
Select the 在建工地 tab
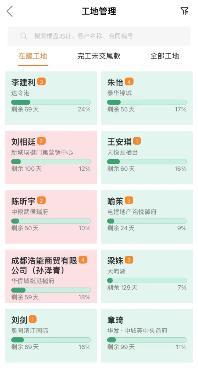coord(33,56)
